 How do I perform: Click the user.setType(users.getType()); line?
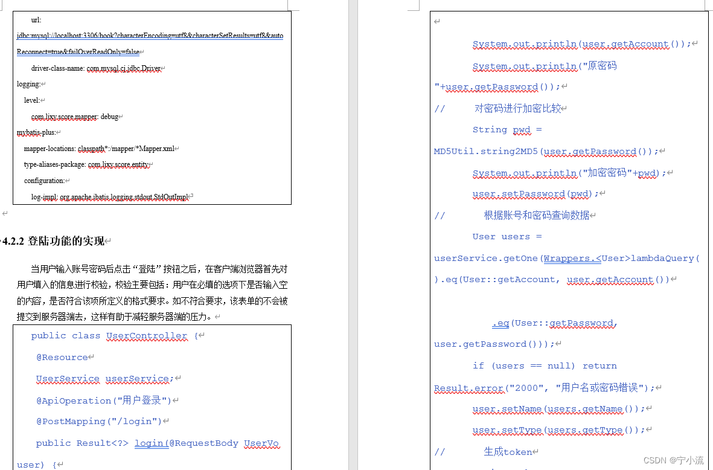click(x=559, y=430)
